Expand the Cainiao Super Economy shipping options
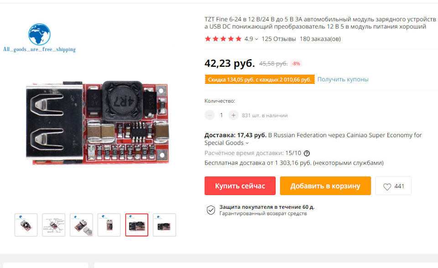Screen dimensions: 438x268 click(247, 143)
